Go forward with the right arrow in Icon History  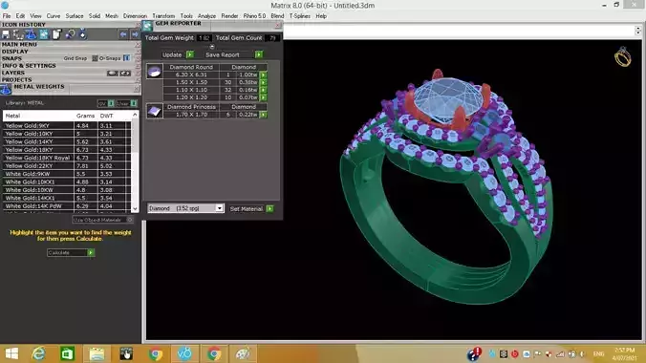135,34
